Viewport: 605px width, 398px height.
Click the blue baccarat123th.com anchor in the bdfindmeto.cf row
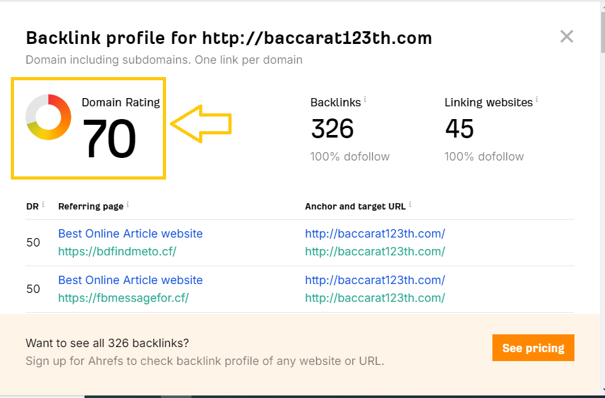(x=375, y=234)
